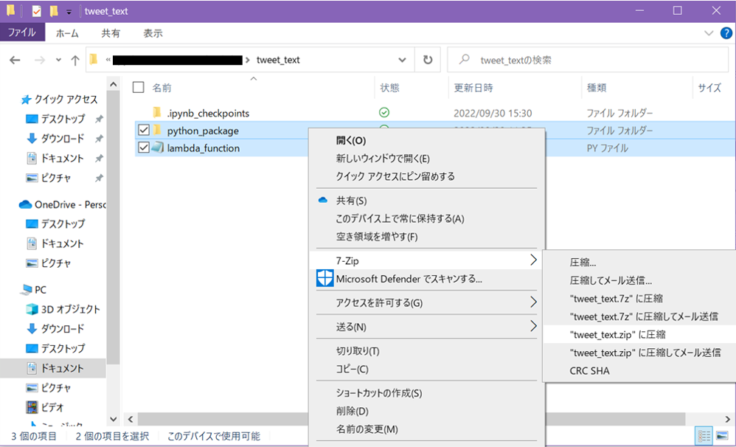
Task: Open Help via the question mark icon
Action: coord(726,32)
